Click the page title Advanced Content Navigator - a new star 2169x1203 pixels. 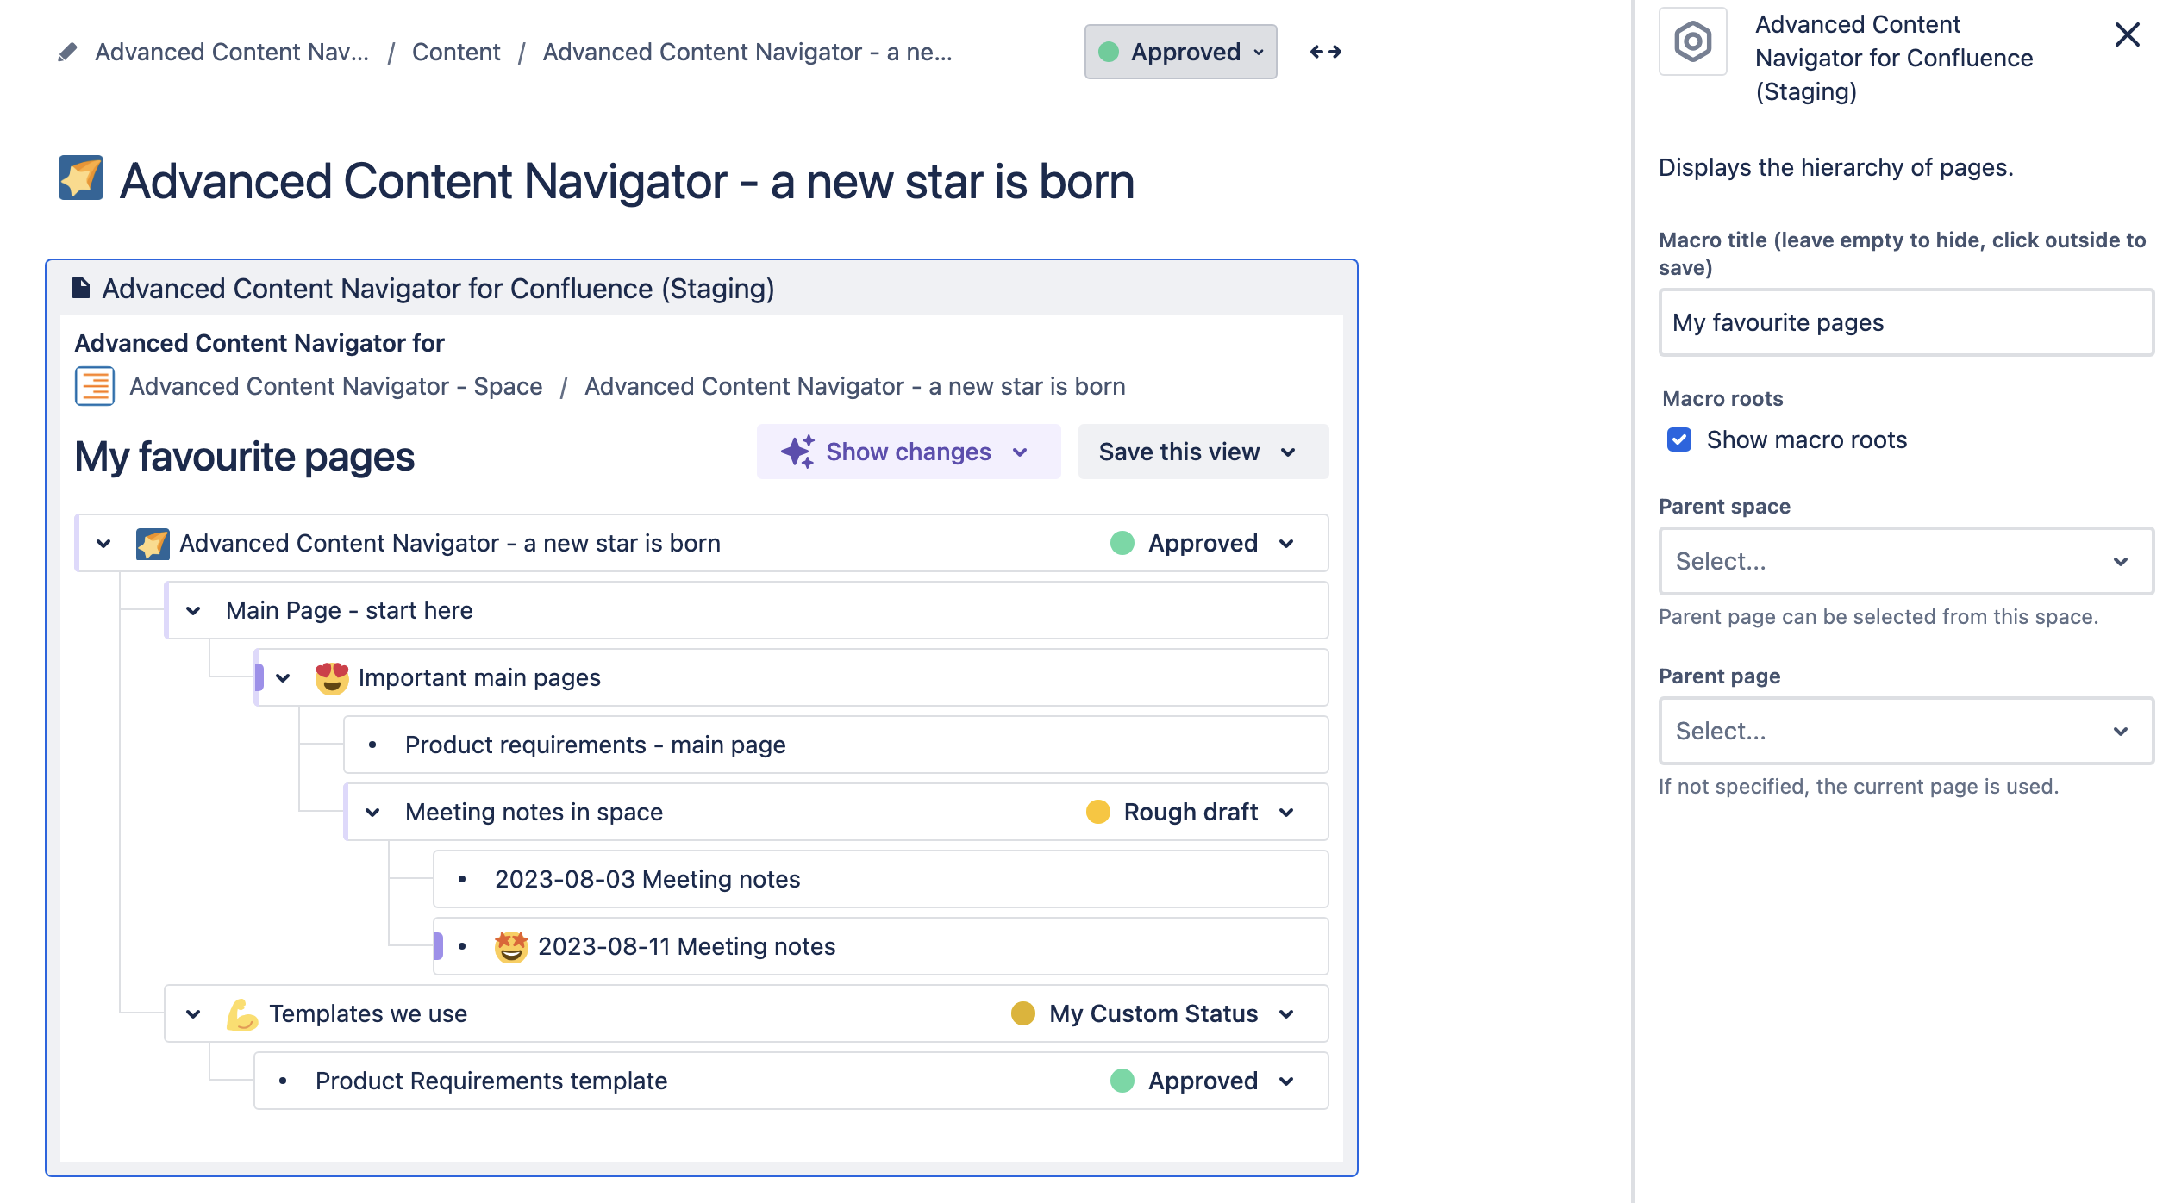click(627, 181)
